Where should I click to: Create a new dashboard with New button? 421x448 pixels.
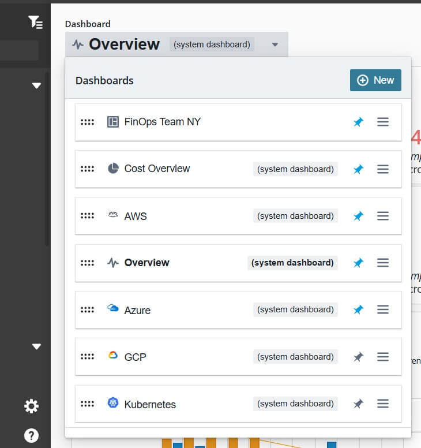pos(375,80)
